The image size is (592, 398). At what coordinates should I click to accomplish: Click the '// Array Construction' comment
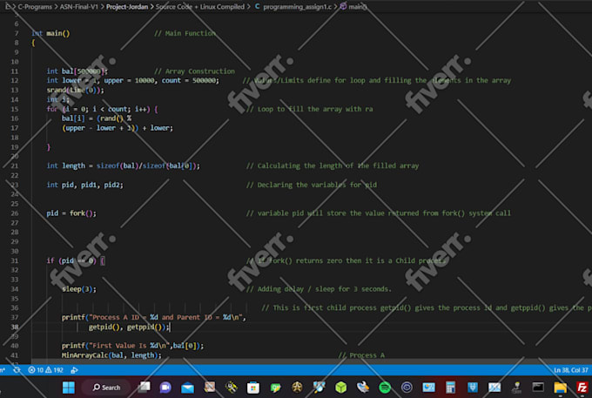(x=194, y=71)
